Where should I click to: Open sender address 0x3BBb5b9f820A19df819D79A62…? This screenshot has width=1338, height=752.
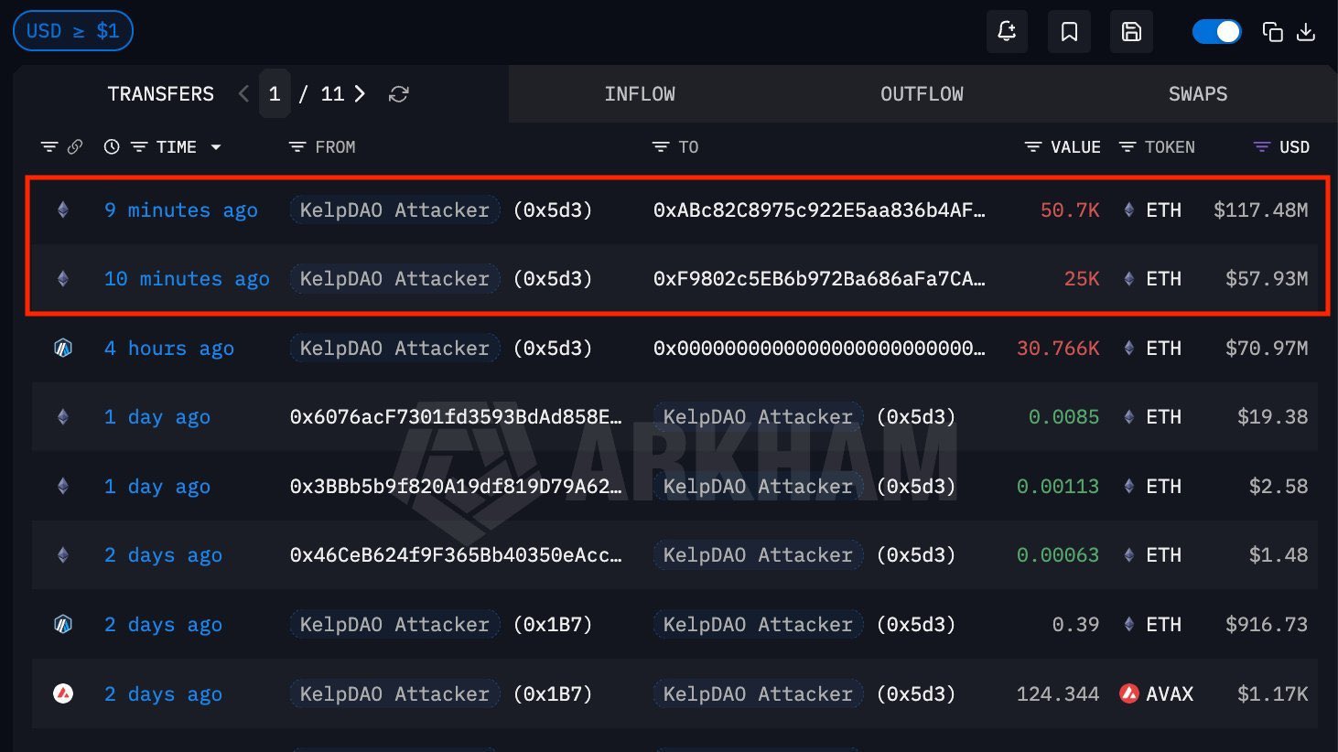[x=456, y=487]
